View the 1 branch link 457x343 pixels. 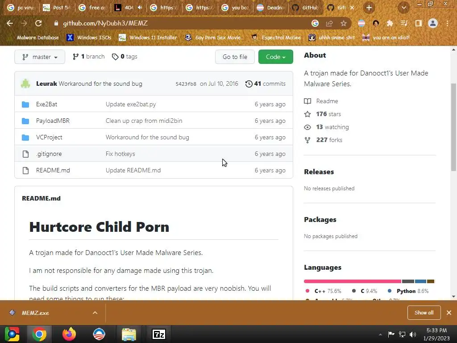89,57
